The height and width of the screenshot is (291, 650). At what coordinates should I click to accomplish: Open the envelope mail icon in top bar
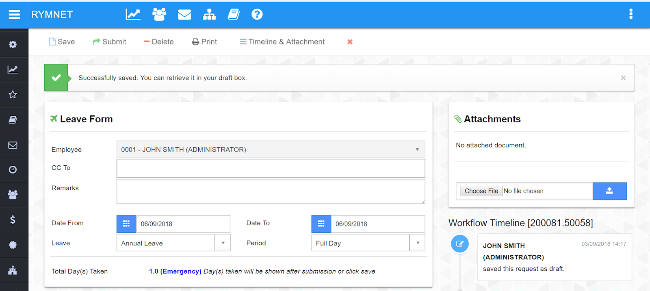(x=184, y=15)
